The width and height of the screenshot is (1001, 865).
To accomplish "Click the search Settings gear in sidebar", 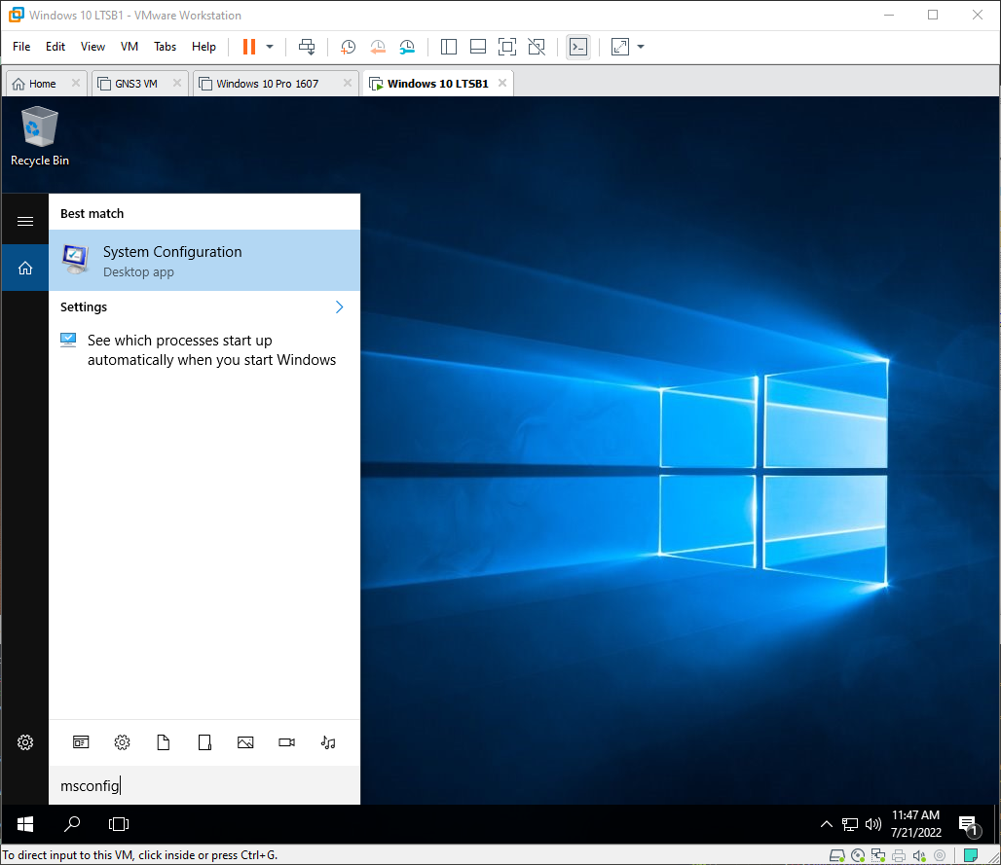I will tap(25, 742).
